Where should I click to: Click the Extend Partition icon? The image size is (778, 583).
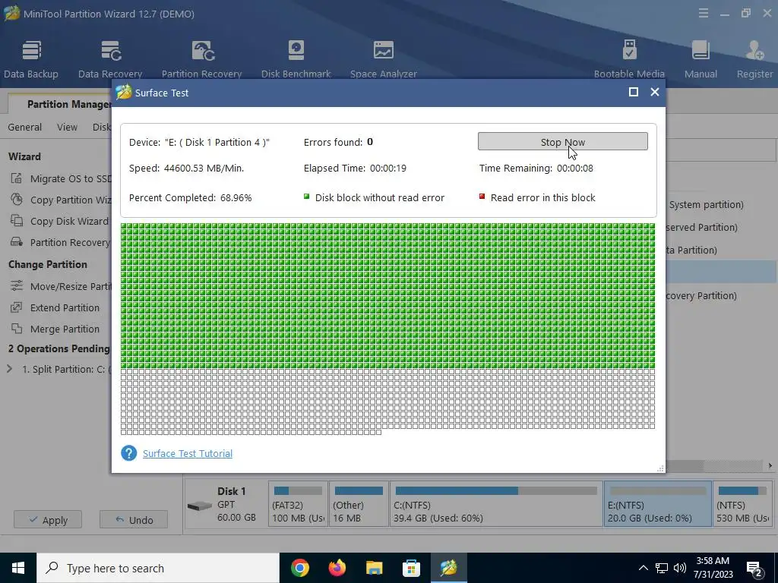coord(17,307)
